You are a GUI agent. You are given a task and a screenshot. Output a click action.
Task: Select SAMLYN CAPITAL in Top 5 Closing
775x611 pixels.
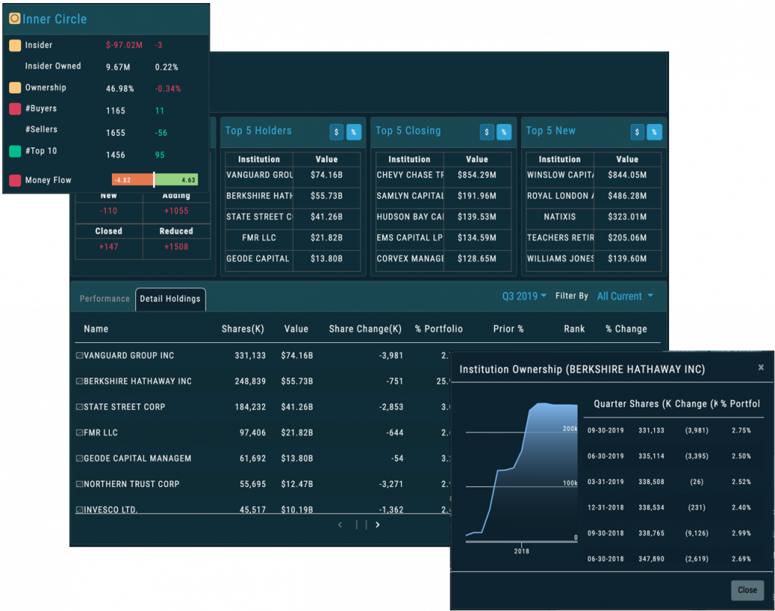coord(410,196)
